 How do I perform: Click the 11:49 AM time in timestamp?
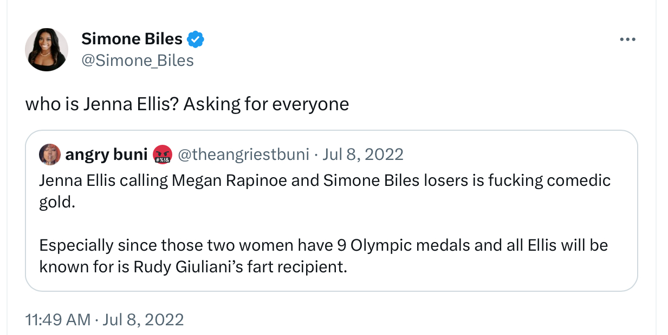tap(58, 319)
